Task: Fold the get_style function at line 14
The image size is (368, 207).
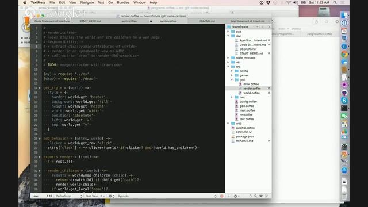Action: coord(40,88)
